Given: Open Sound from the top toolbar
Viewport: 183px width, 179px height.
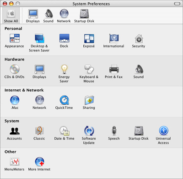Looking at the screenshot, I should tap(48, 16).
